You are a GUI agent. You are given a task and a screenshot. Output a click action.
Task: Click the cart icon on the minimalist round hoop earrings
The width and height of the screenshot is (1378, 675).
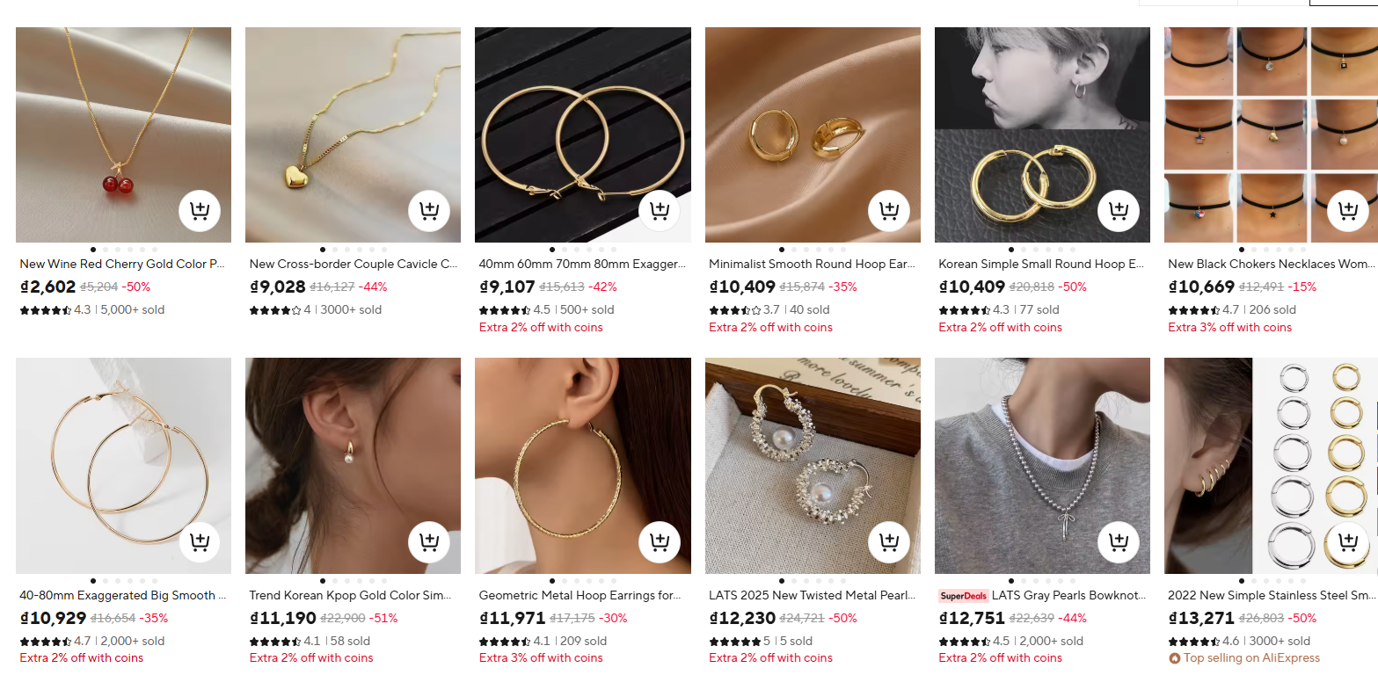[x=888, y=211]
